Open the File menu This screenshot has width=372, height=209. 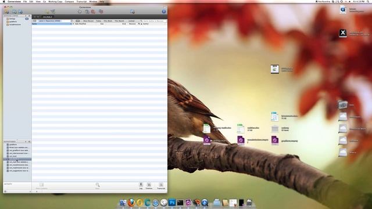tap(25, 1)
